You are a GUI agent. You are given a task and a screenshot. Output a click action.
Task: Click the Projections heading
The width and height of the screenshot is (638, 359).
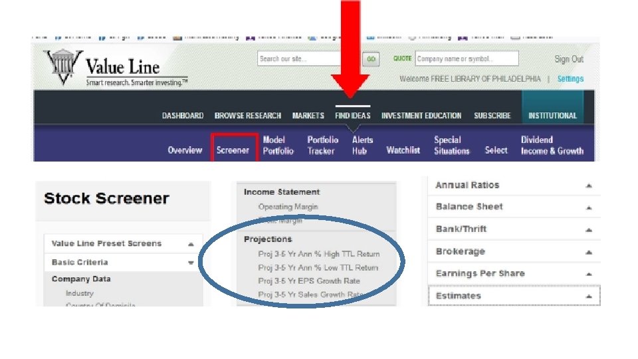click(x=268, y=239)
